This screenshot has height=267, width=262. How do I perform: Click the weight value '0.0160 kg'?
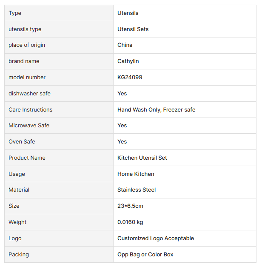[x=130, y=222]
